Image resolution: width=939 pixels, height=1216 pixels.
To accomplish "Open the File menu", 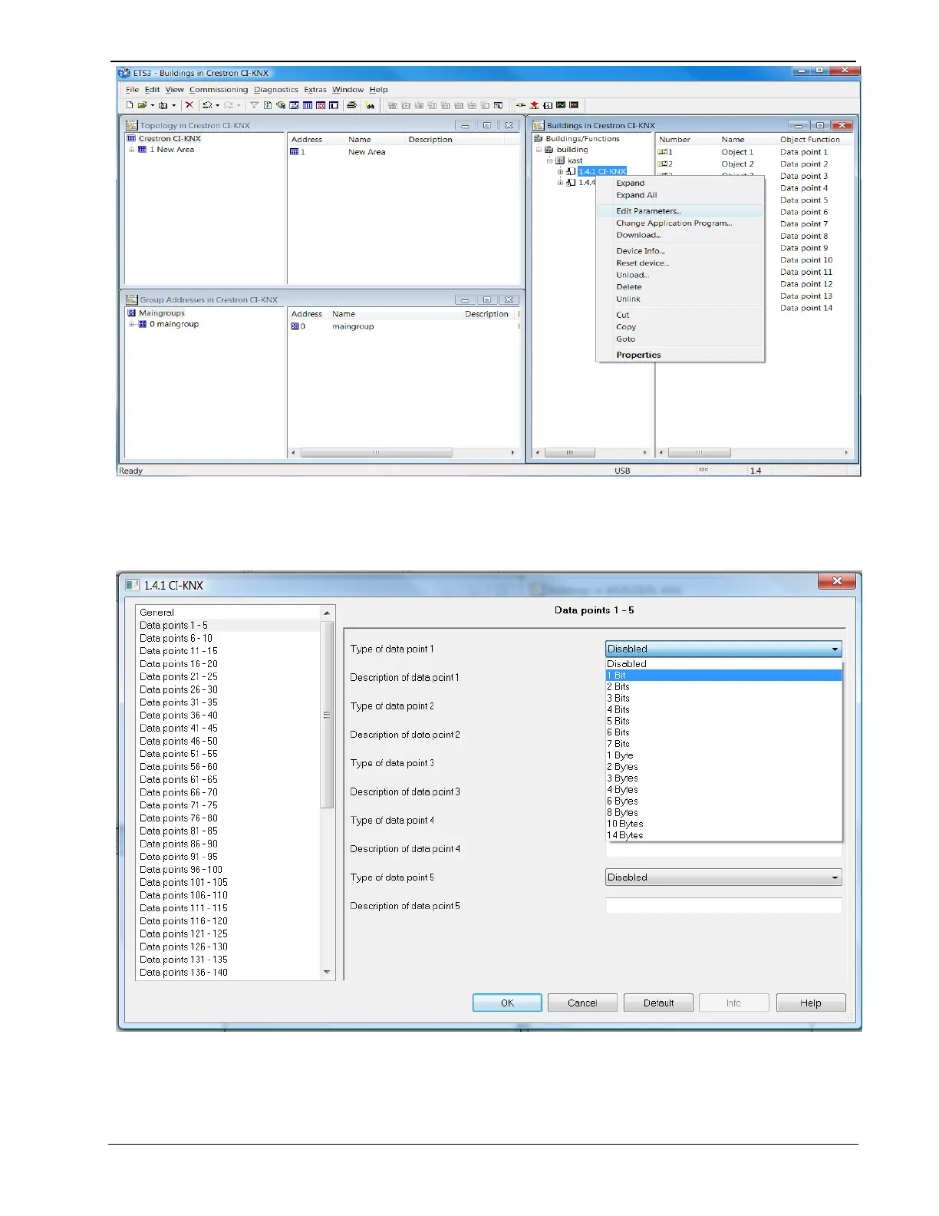I will point(133,90).
